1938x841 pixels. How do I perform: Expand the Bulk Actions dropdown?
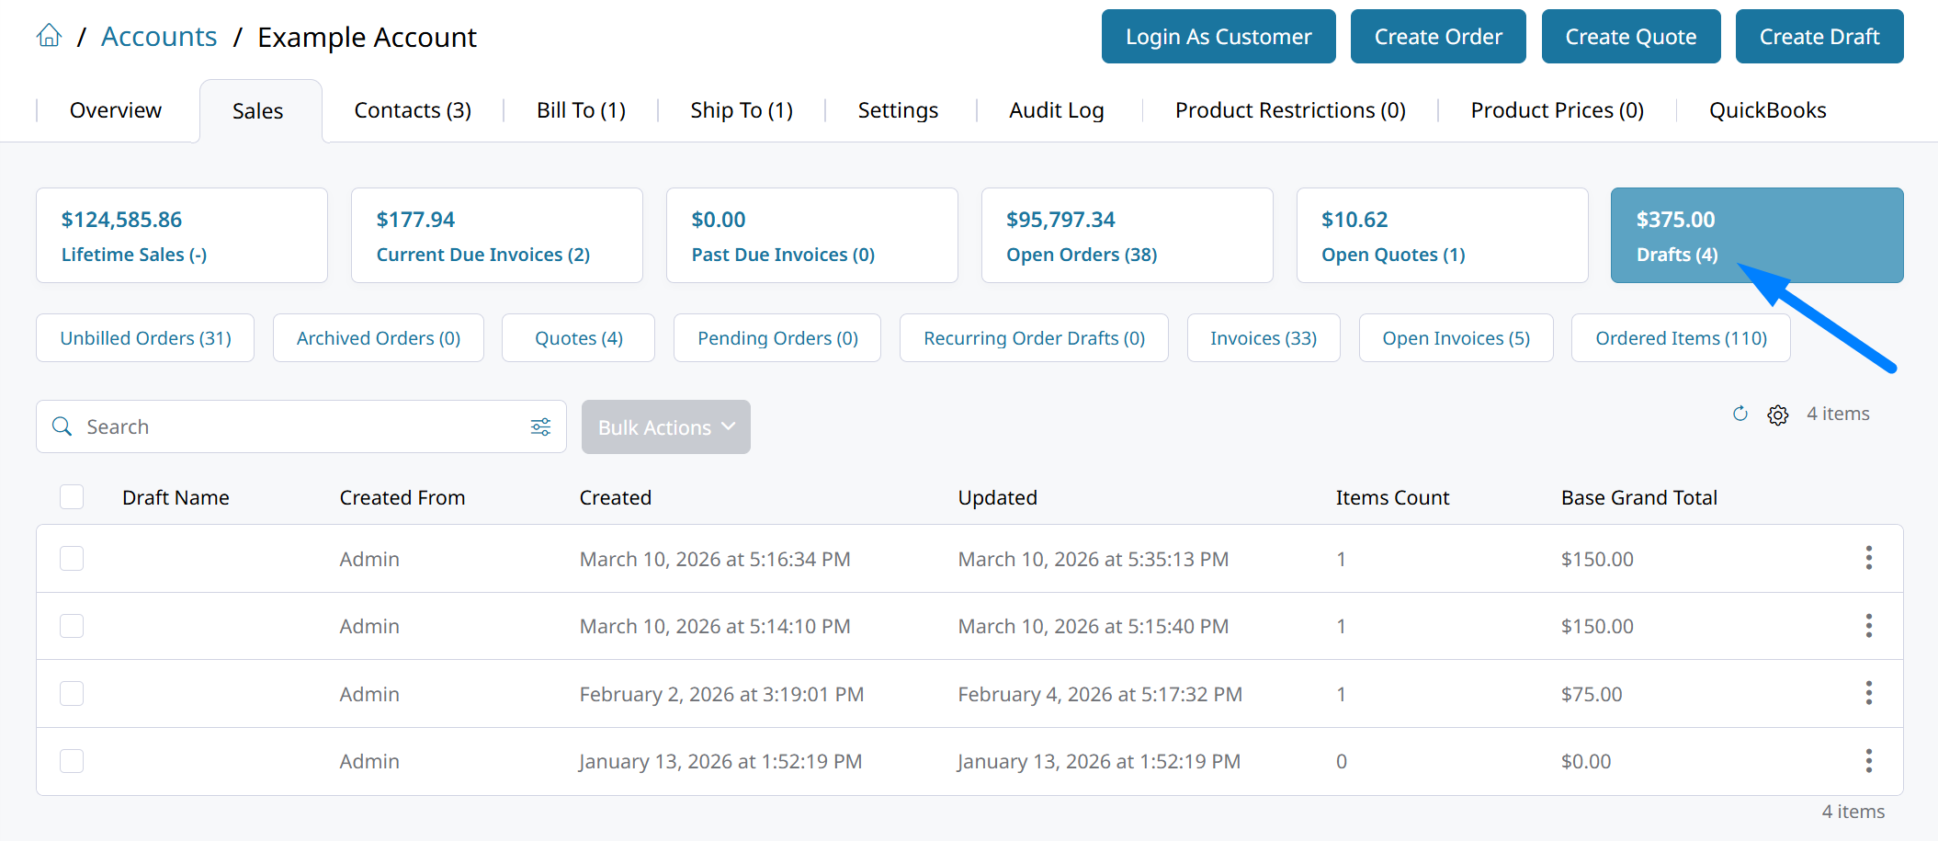click(665, 427)
